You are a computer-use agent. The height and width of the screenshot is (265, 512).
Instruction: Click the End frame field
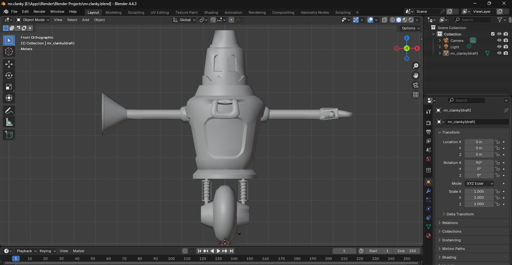[407, 251]
